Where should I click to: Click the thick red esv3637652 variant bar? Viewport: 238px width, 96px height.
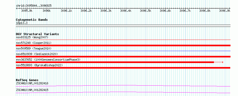[x=115, y=62]
